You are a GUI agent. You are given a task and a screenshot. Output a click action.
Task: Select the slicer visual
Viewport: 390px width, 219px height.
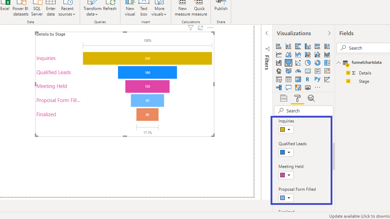279,79
